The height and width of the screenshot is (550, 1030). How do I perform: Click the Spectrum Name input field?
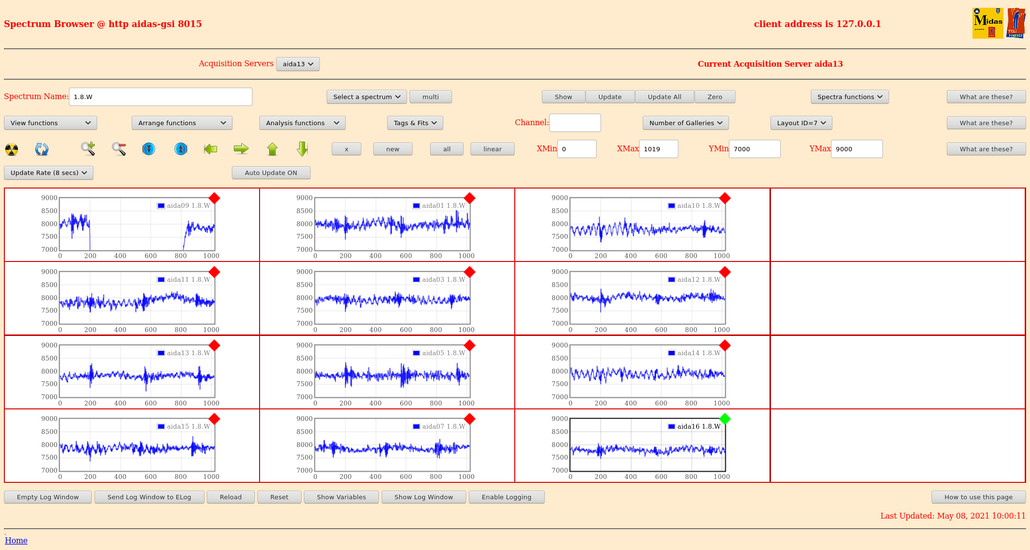tap(160, 97)
